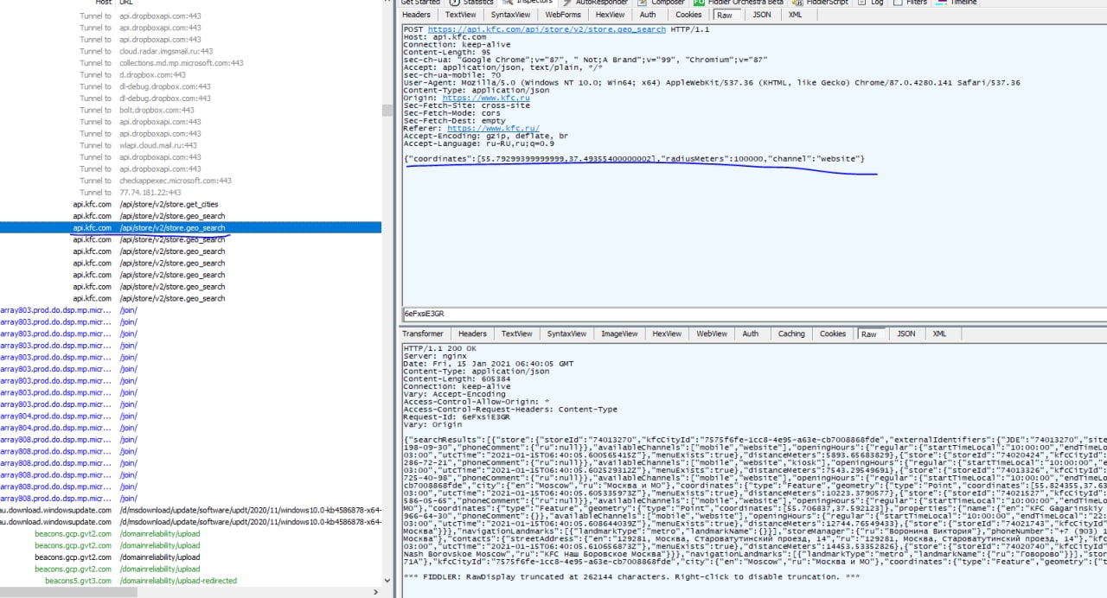Select request inspector TextView tab
This screenshot has width=1107, height=598.
point(460,15)
